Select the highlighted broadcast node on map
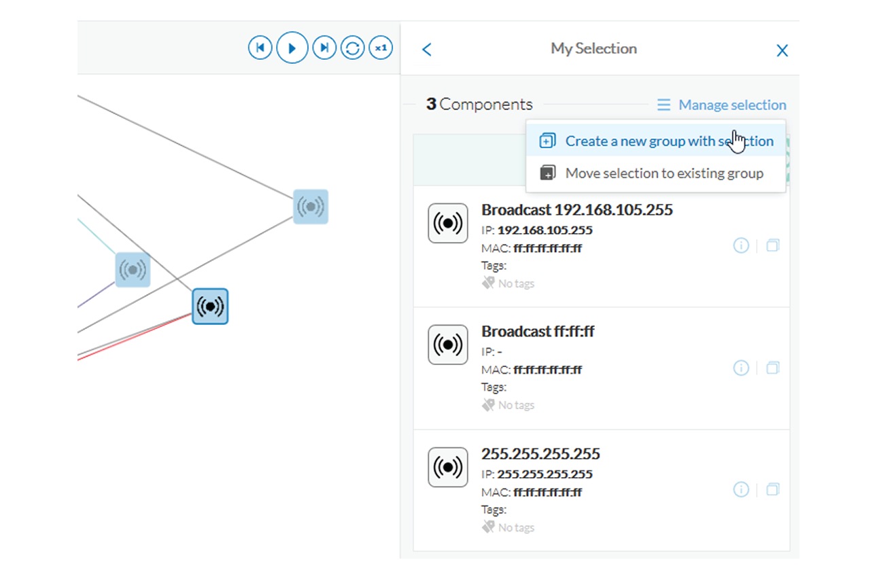Screen dimensions: 877x577 (210, 307)
